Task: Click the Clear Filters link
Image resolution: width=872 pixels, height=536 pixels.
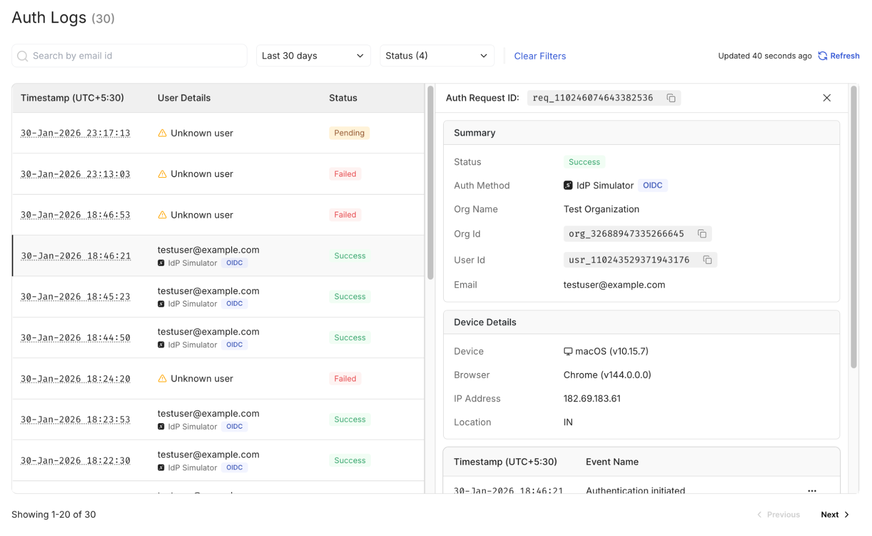Action: click(x=540, y=56)
